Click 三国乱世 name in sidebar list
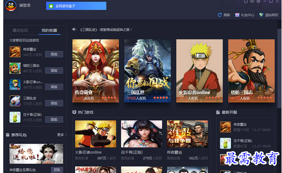282x173 pixels. [x=30, y=98]
